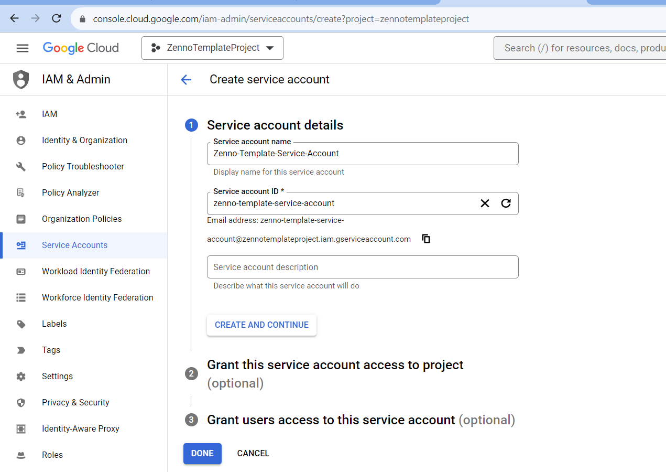Image resolution: width=666 pixels, height=472 pixels.
Task: Select Policy Troubleshooter from the sidebar
Action: 83,167
